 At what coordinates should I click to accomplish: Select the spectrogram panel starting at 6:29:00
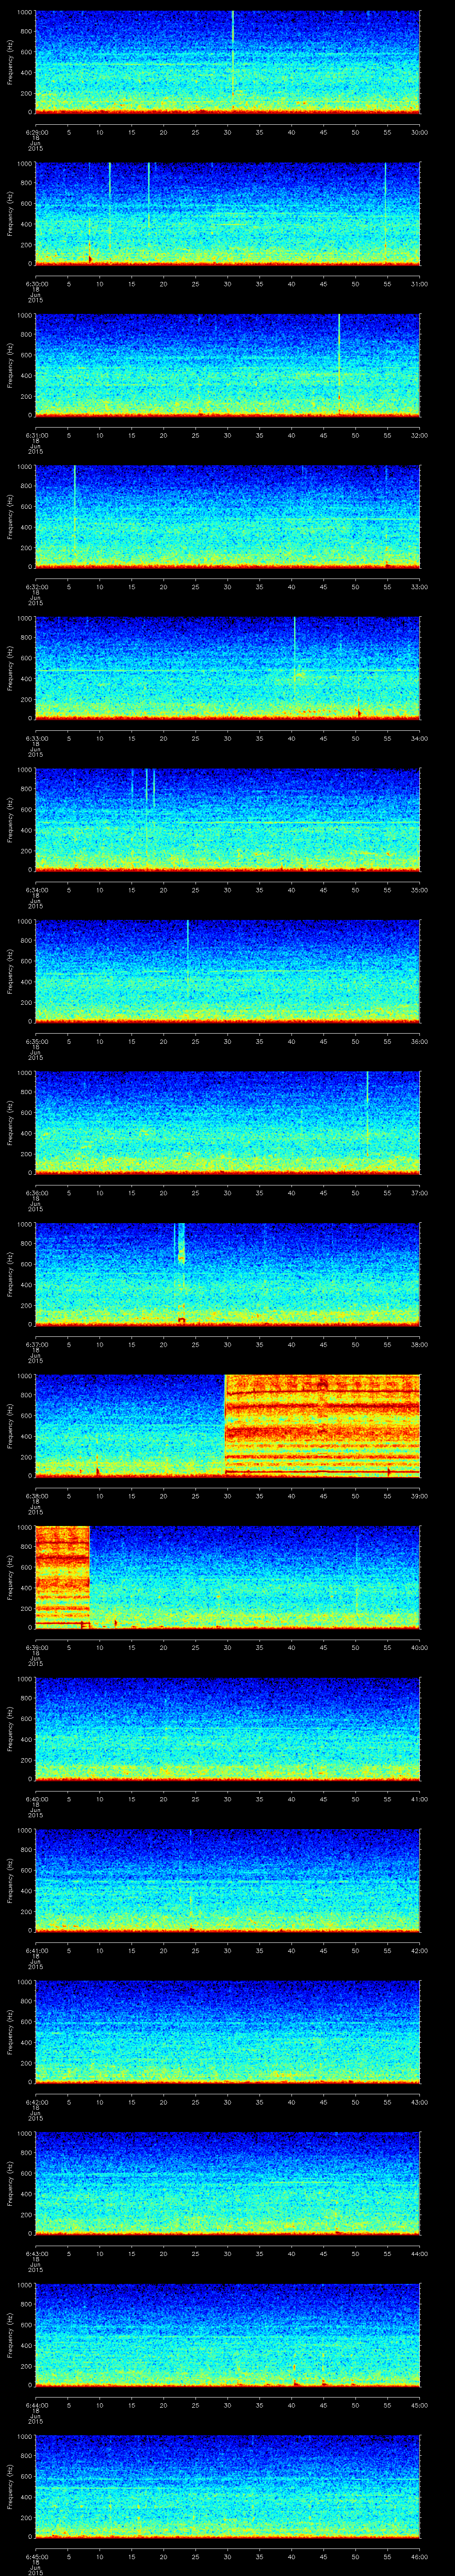point(227,63)
